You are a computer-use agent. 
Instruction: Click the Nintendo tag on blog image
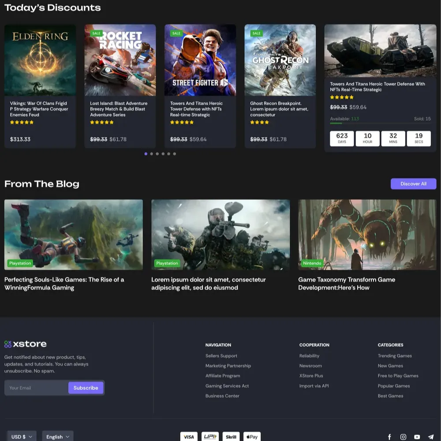pos(312,263)
